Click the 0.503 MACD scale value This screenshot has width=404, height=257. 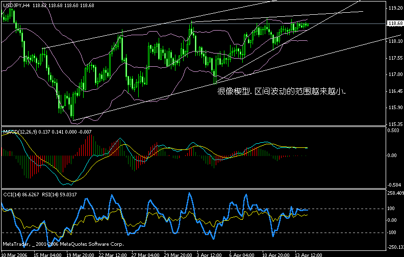(x=393, y=131)
